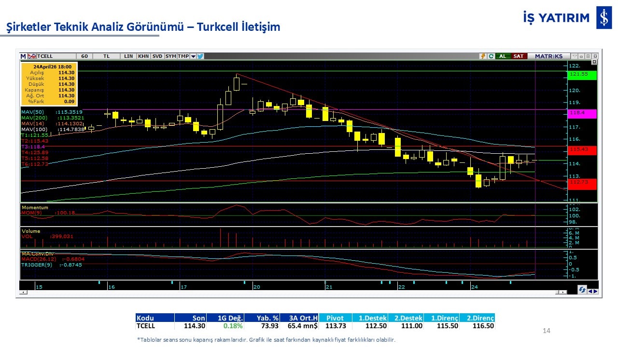Open the 60 period selector

coord(84,56)
